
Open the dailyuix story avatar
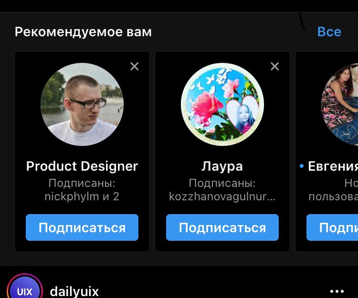click(25, 288)
